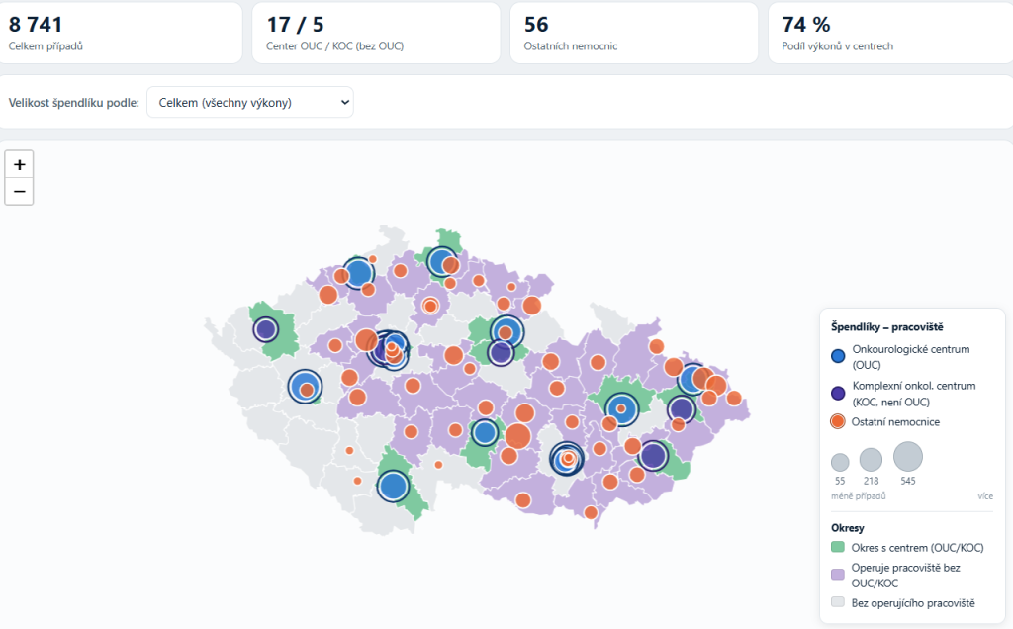Click the 'Špendlíky – pracoviště' legend heading
1013x629 pixels.
coord(887,326)
